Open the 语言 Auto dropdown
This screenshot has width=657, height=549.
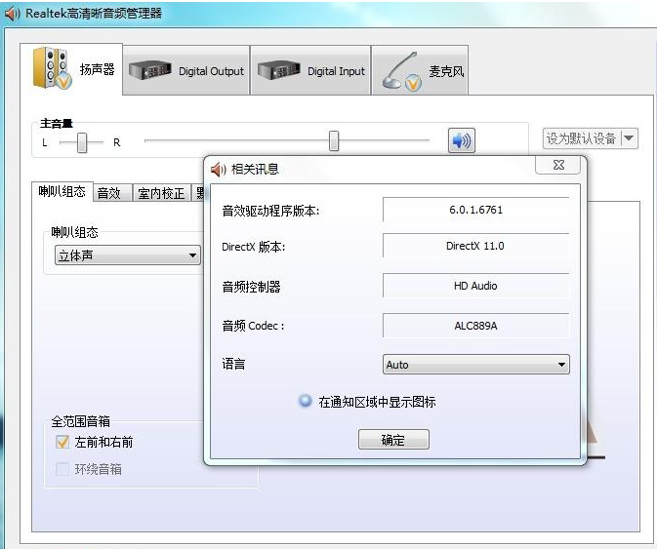[476, 365]
